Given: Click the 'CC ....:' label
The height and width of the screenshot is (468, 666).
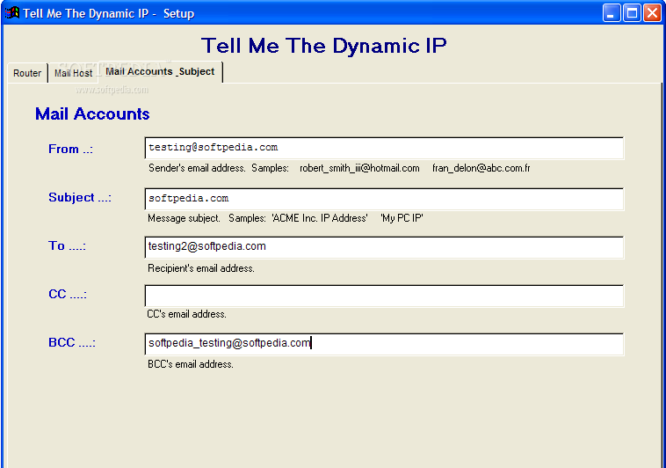Looking at the screenshot, I should 68,294.
